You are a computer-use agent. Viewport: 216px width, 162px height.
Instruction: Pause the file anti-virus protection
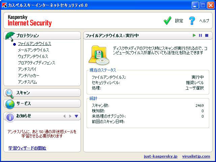pos(200,35)
